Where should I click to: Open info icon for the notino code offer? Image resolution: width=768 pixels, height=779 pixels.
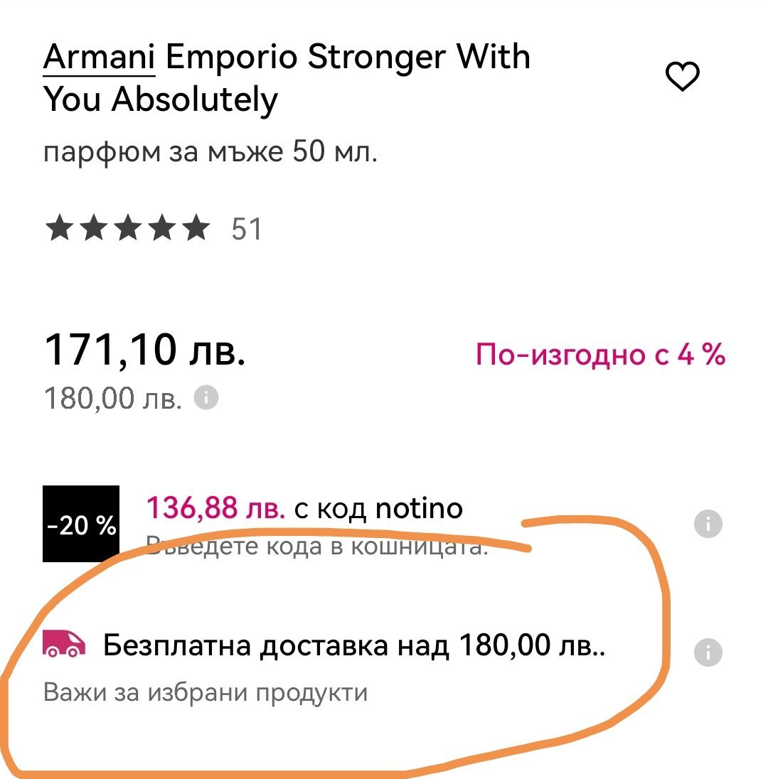coord(708,525)
